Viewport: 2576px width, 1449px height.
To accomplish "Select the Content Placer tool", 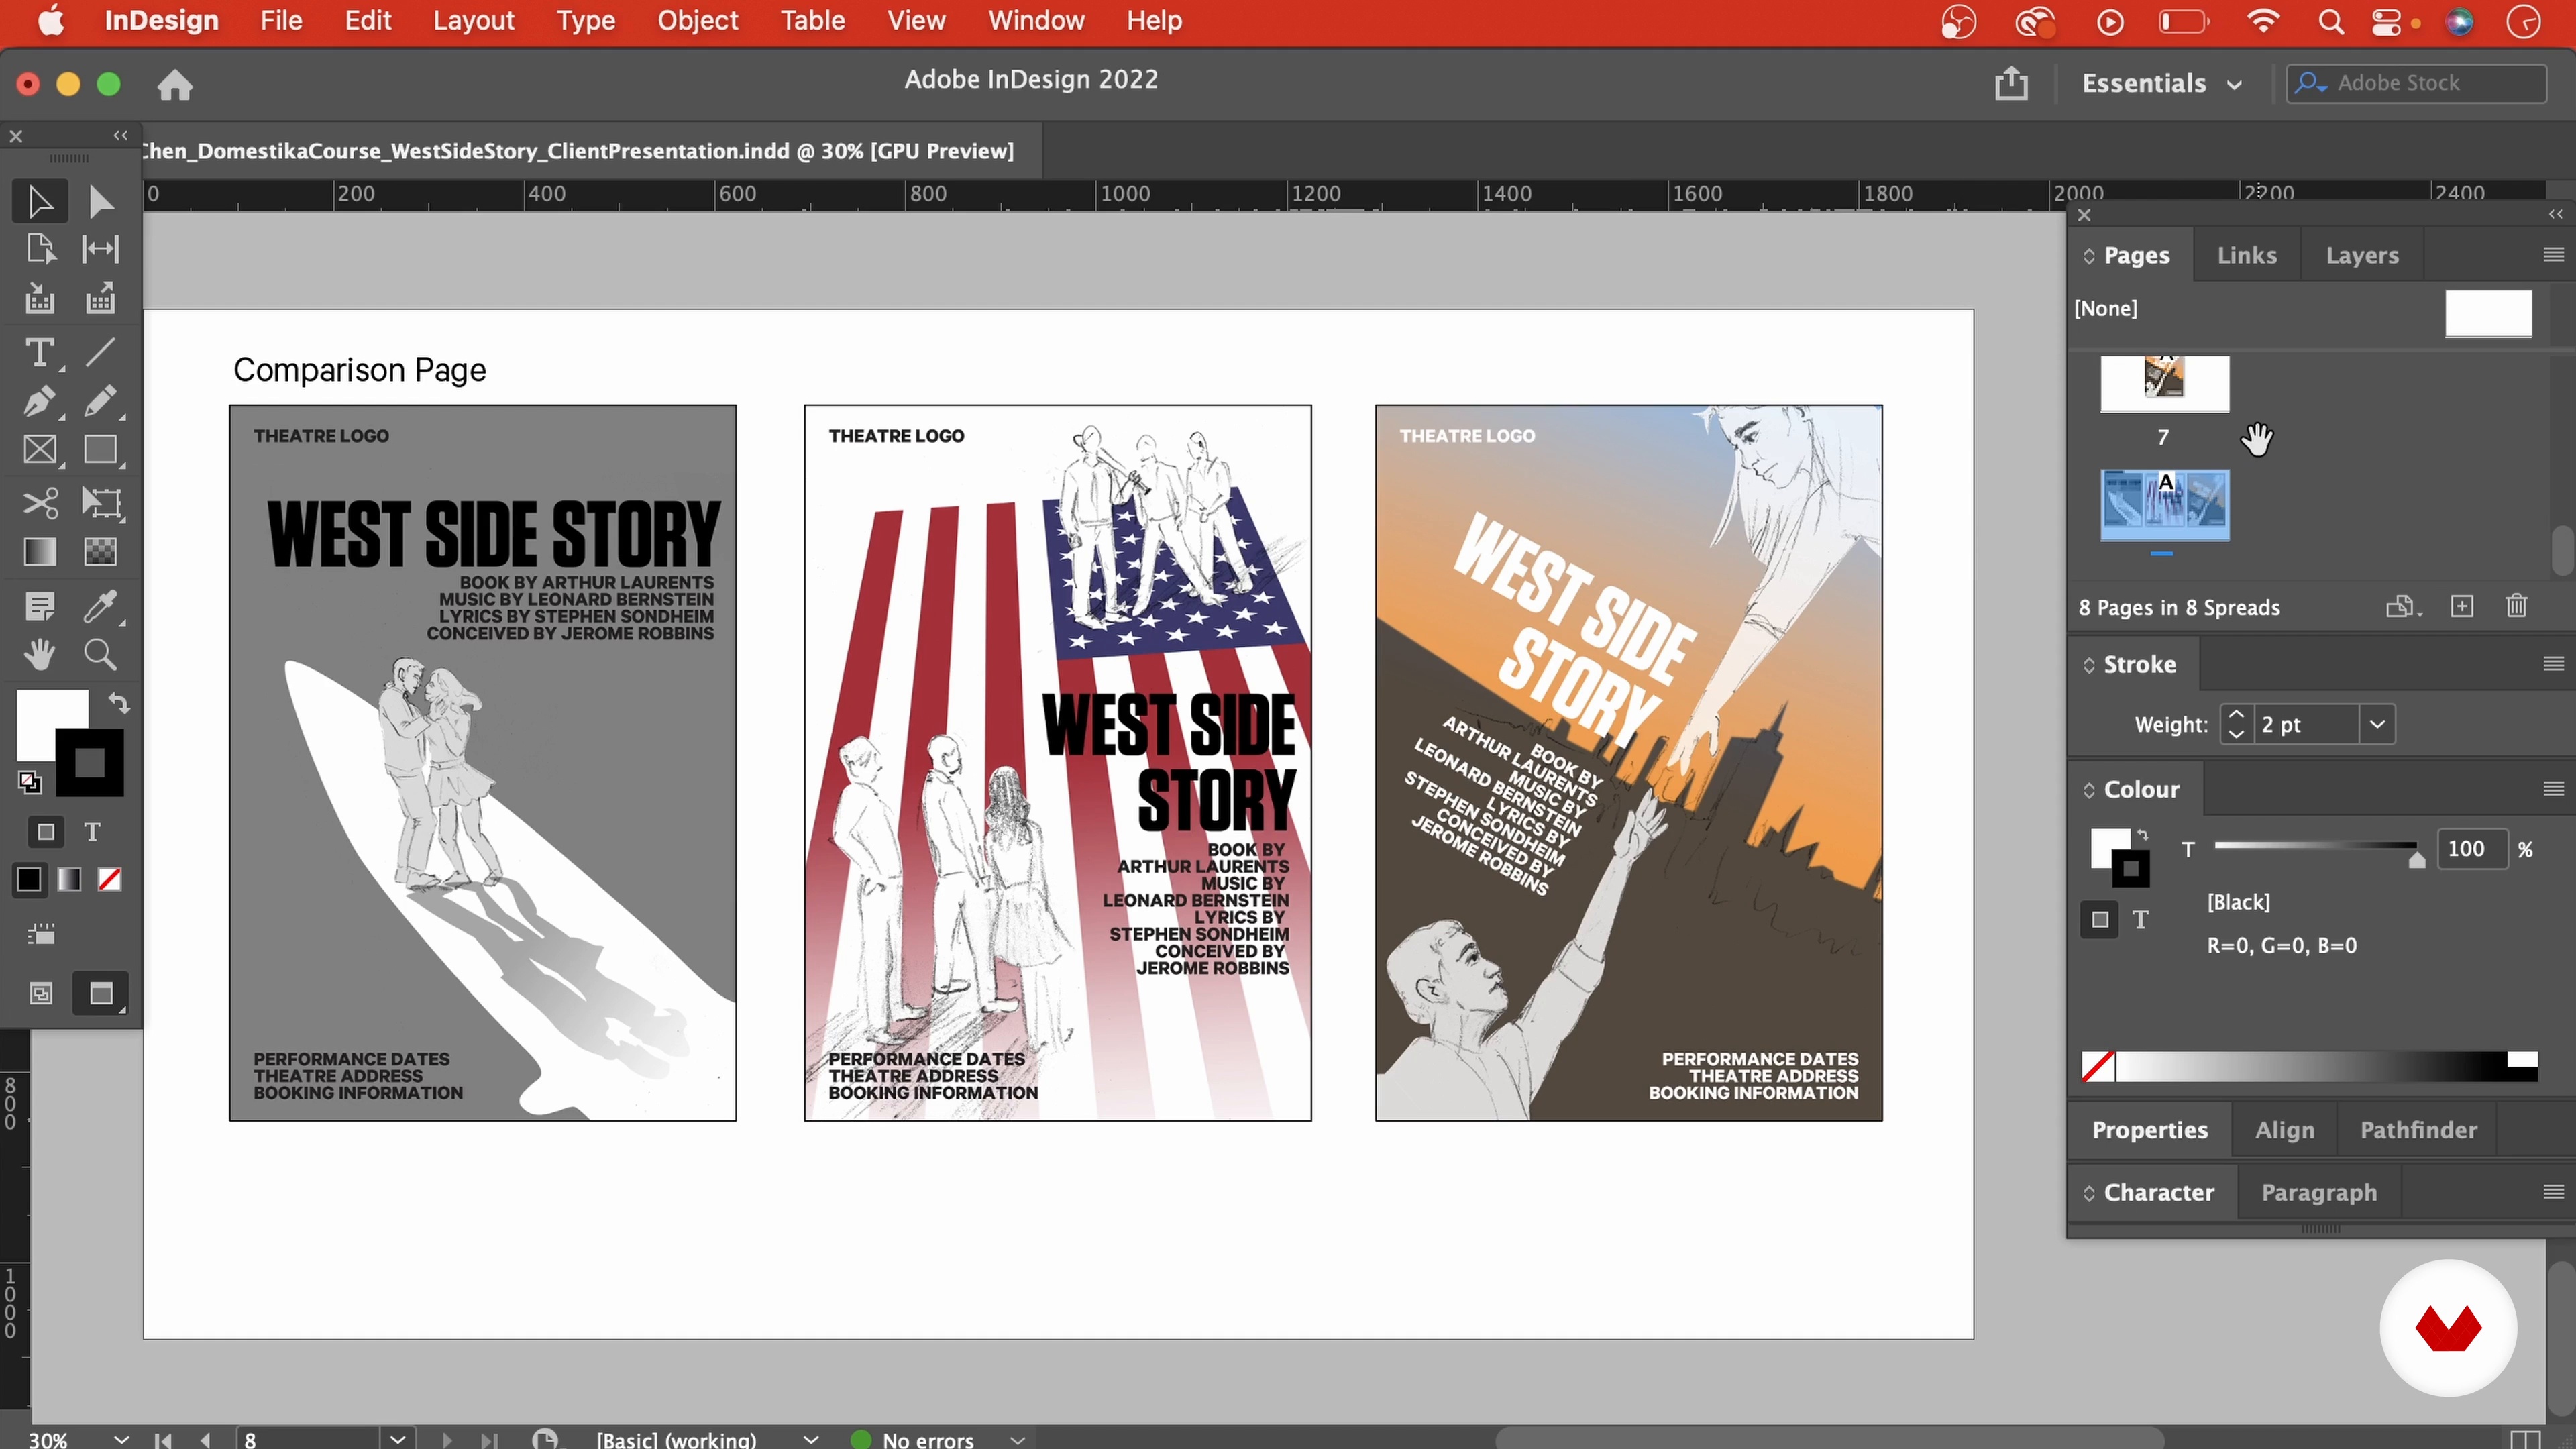I will pyautogui.click(x=100, y=299).
